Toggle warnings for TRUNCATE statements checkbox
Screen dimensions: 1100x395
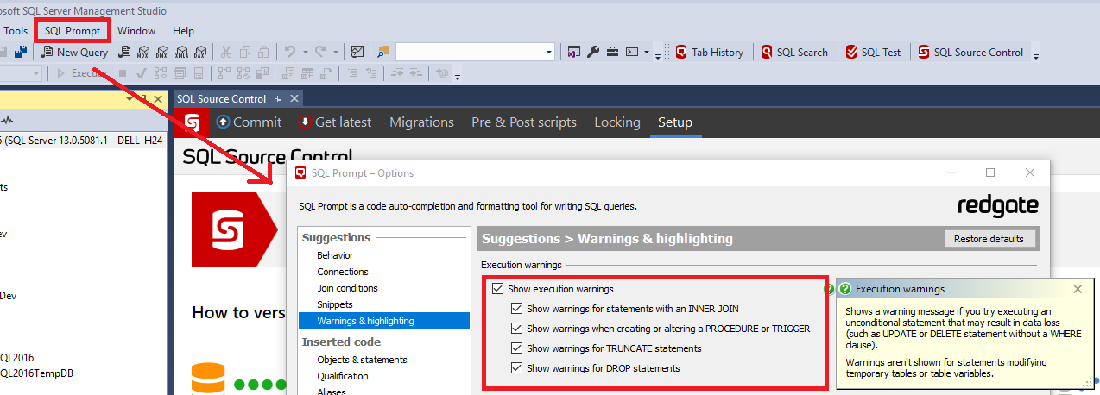tap(516, 348)
